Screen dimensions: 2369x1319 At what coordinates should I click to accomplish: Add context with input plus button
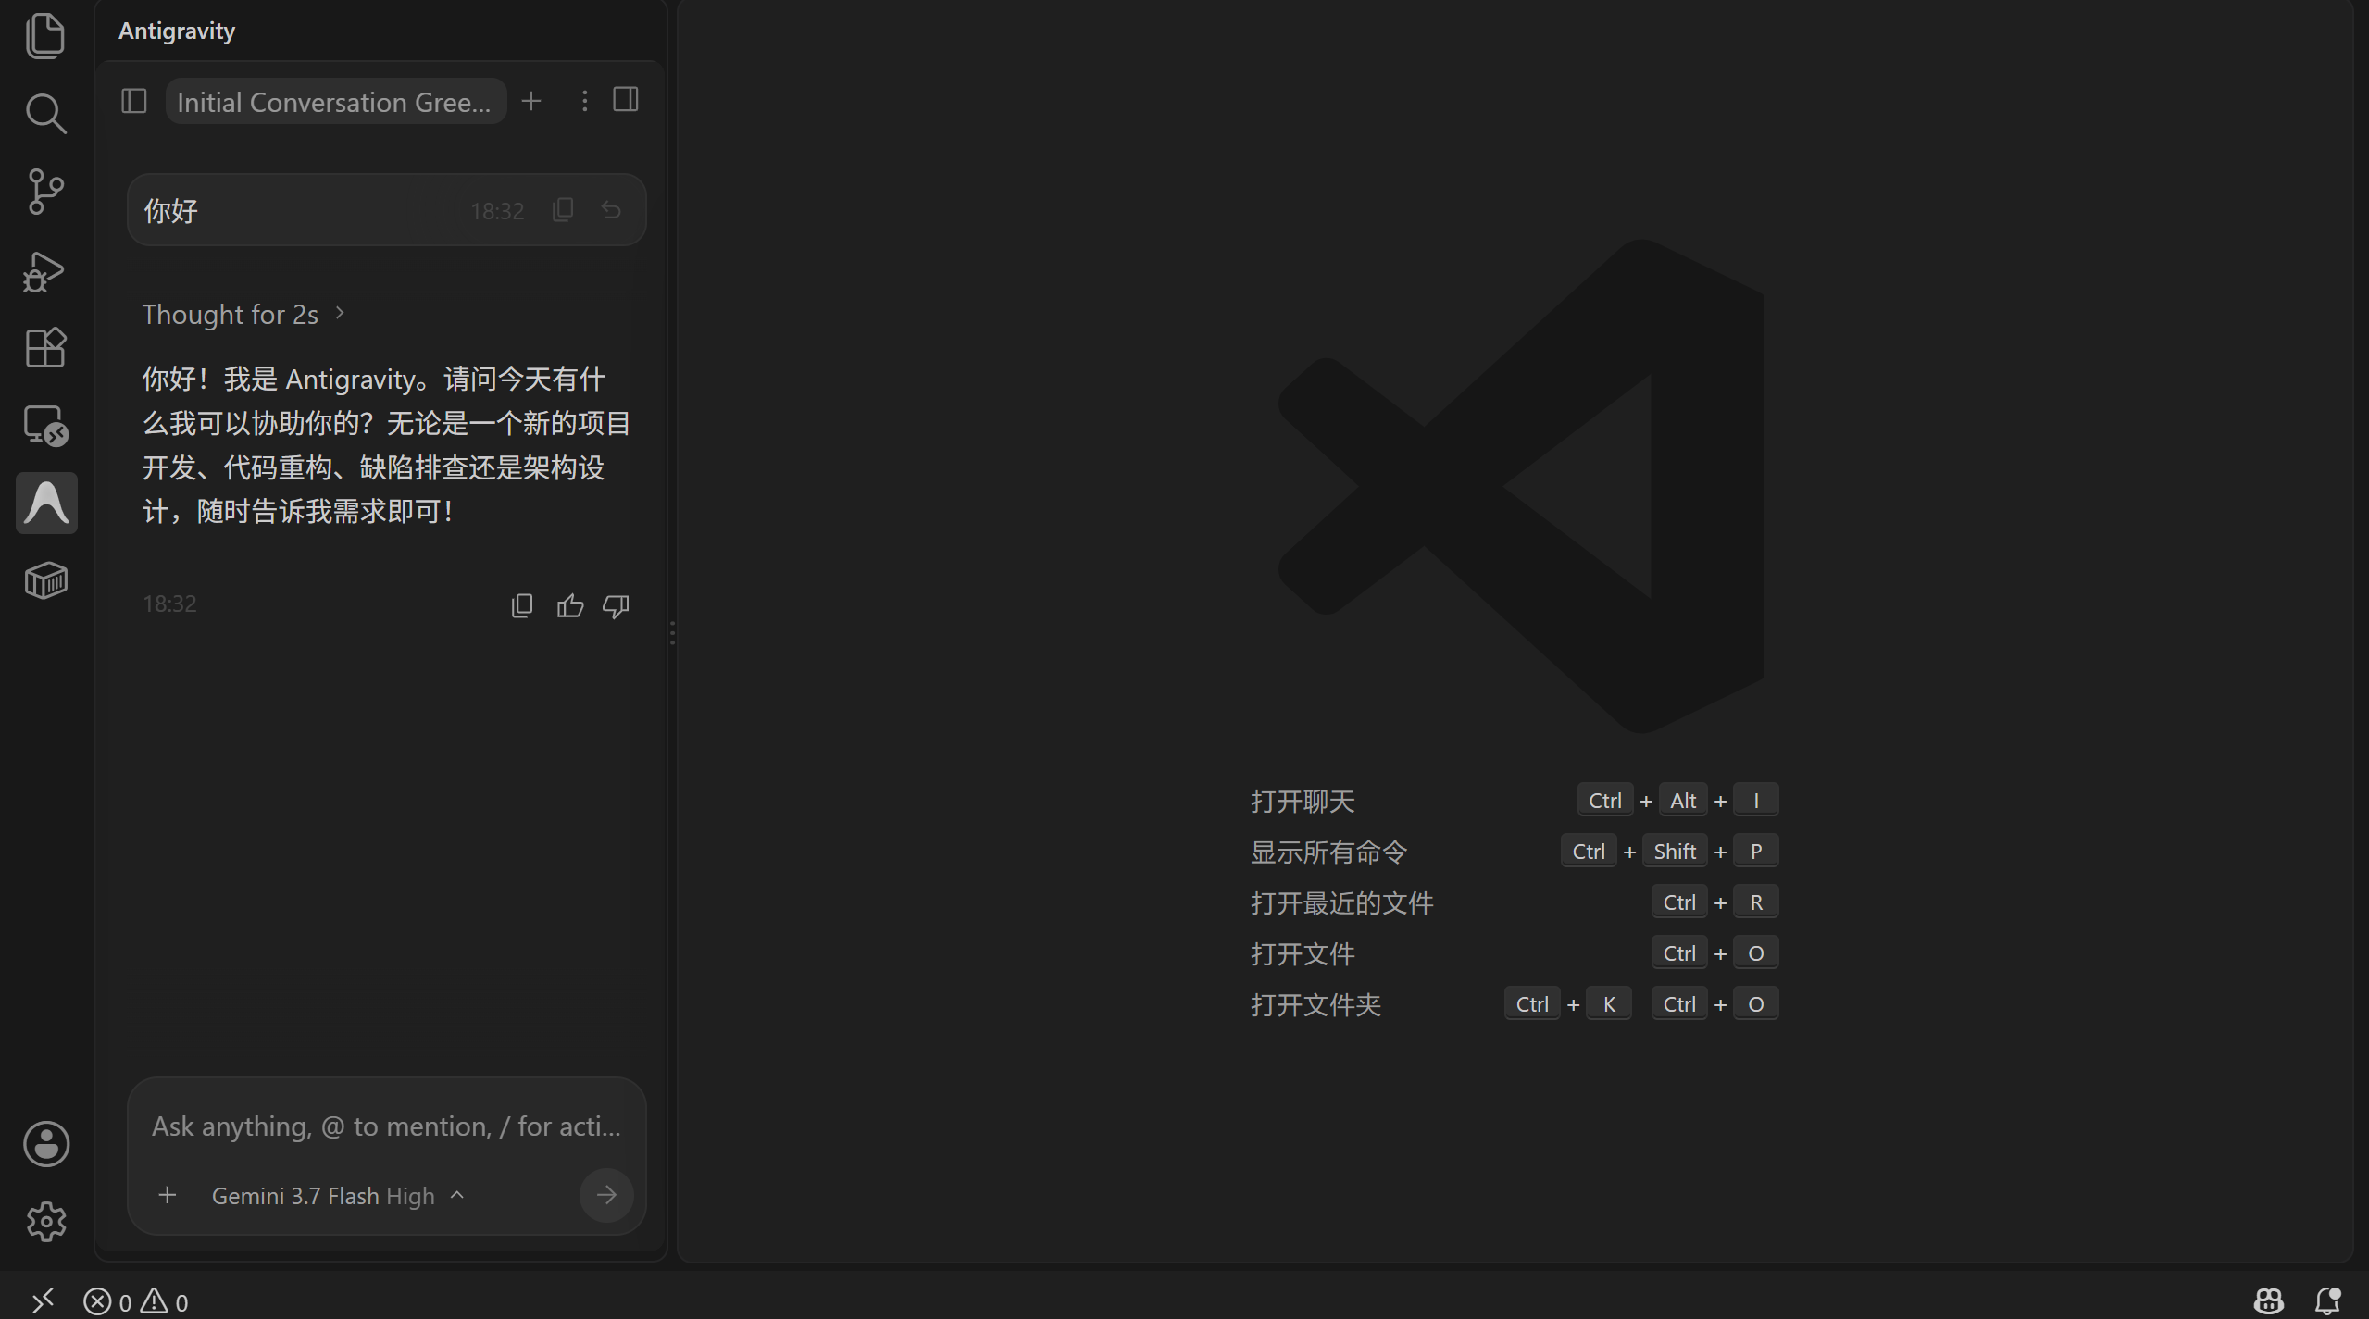pos(168,1196)
